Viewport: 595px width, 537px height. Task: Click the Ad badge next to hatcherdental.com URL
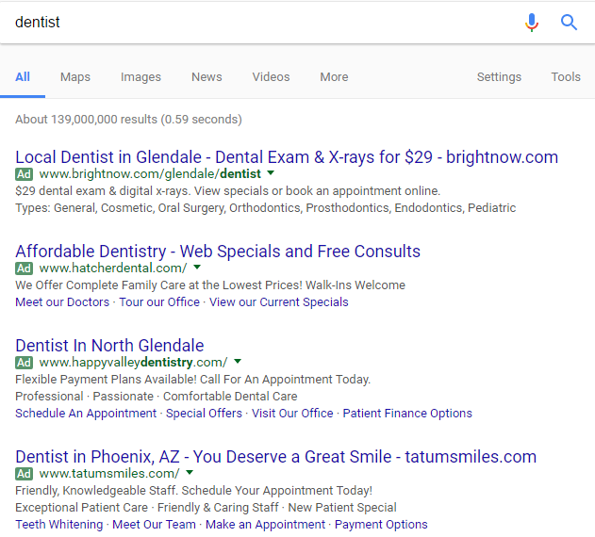[x=24, y=268]
